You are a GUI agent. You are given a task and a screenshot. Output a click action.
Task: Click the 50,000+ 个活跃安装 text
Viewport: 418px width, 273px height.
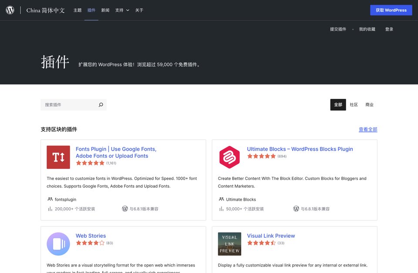tap(245, 209)
